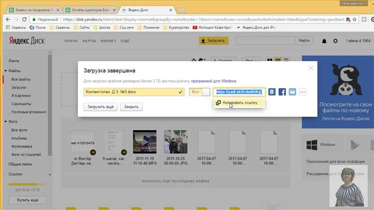Switch to large tiles view

pyautogui.click(x=270, y=60)
